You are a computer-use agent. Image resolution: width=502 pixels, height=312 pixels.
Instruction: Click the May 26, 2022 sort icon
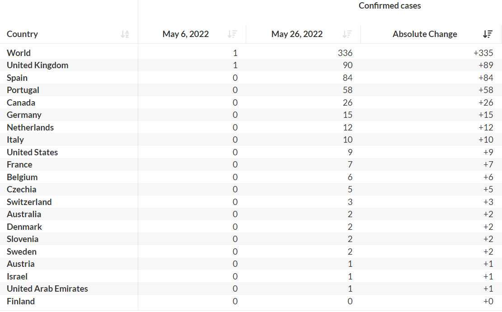[347, 34]
